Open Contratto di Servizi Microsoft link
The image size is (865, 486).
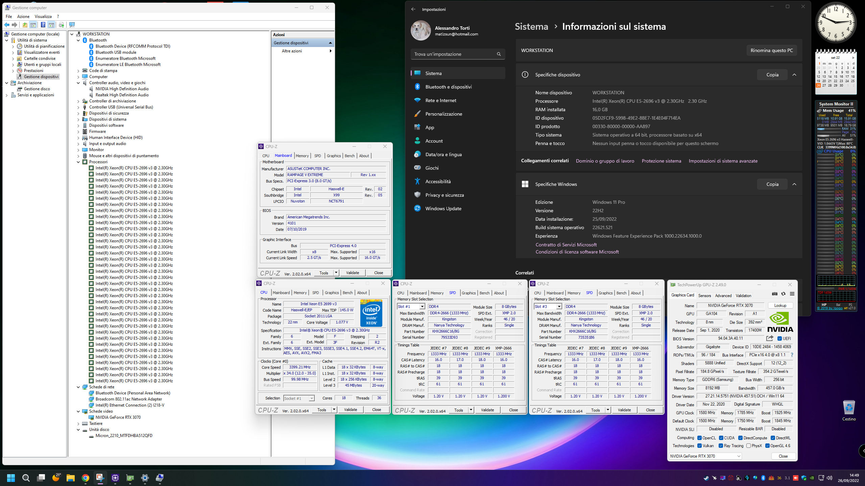566,245
